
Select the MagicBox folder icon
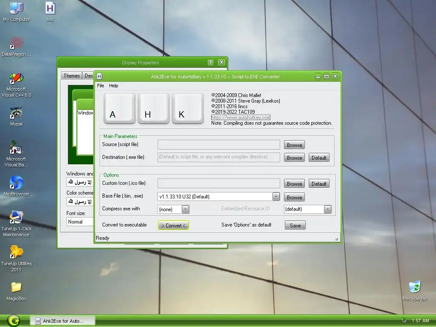(17, 291)
